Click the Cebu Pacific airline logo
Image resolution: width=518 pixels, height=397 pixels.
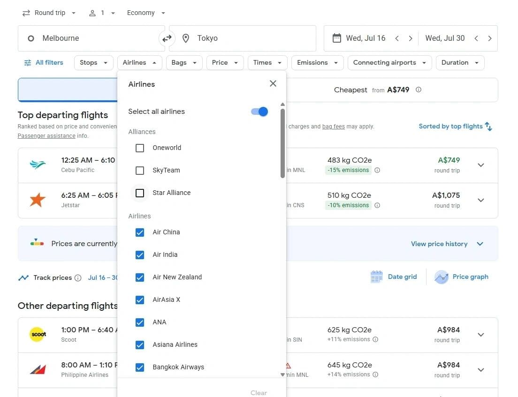pos(38,165)
